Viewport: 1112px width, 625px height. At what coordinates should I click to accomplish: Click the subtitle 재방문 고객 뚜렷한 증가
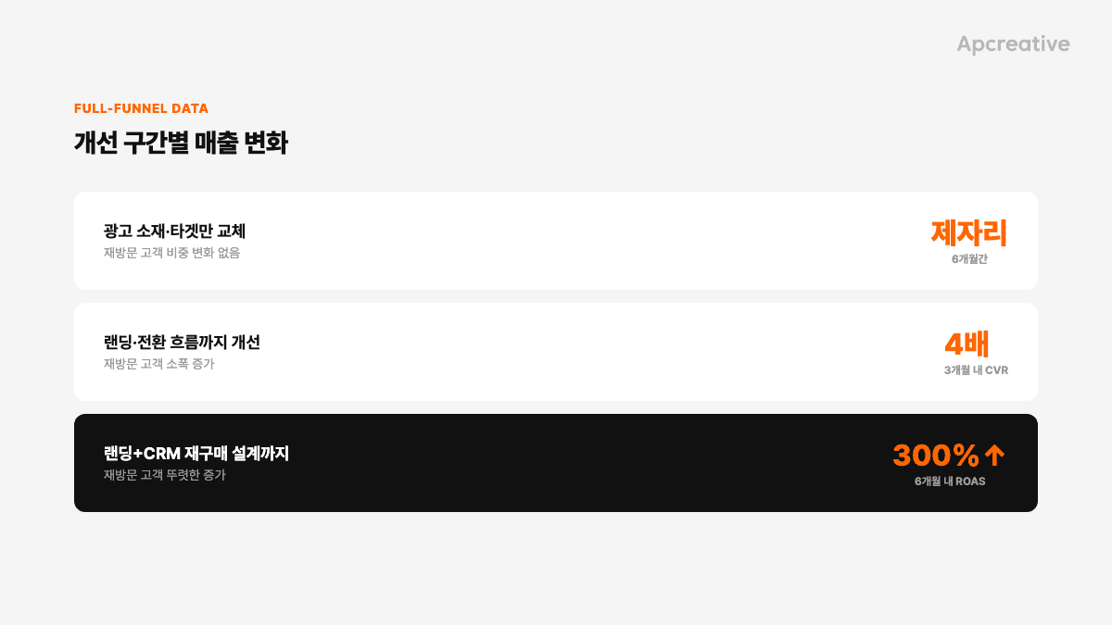pos(165,475)
